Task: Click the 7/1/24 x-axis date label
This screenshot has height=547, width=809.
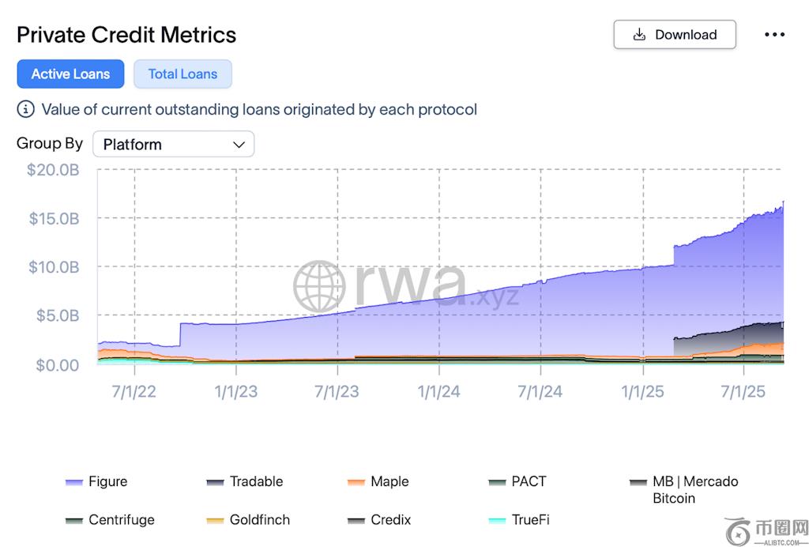Action: tap(540, 392)
